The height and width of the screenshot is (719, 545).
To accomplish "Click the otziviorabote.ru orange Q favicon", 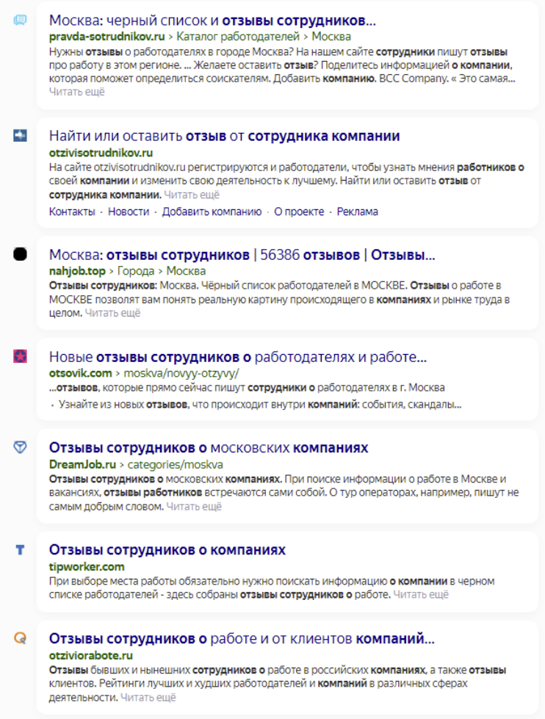I will click(x=20, y=637).
